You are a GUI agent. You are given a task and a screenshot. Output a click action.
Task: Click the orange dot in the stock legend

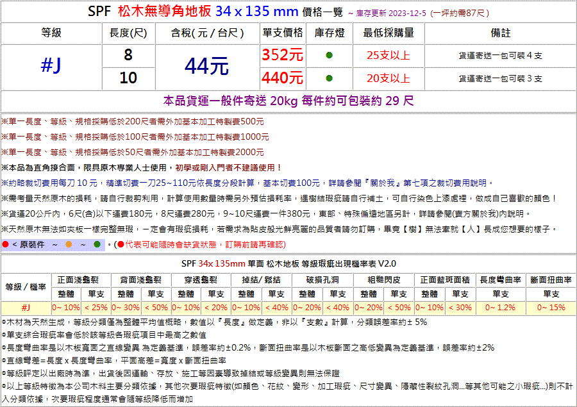click(69, 244)
